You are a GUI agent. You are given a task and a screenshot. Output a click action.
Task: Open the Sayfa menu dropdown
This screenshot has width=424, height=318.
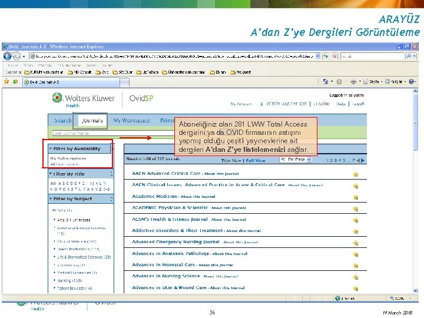(x=372, y=81)
